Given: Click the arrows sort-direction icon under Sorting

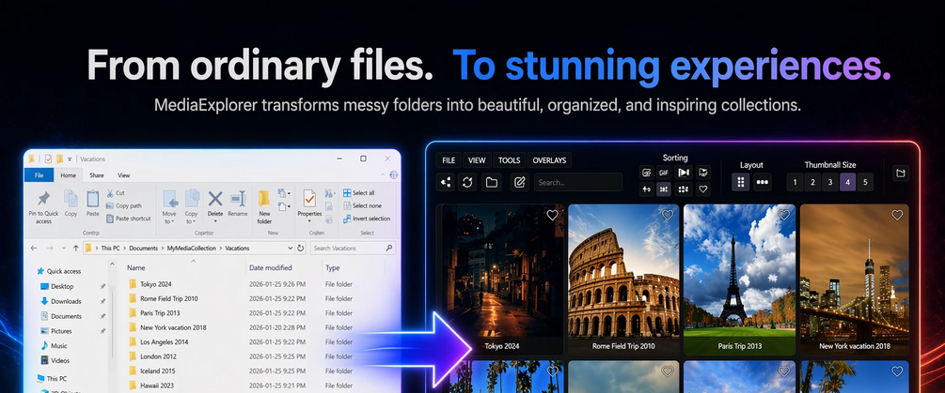Looking at the screenshot, I should 647,189.
